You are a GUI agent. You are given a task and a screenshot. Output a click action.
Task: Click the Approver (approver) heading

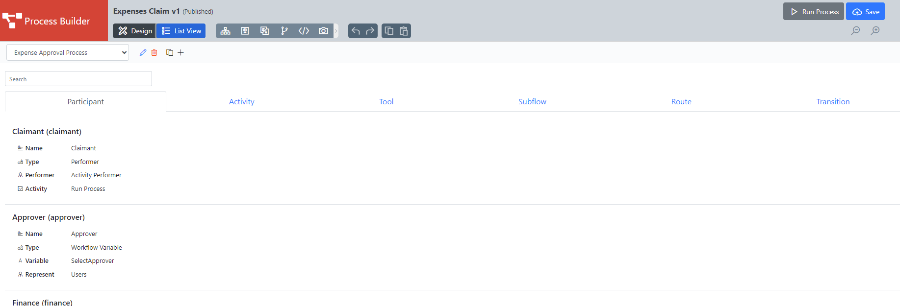point(49,217)
